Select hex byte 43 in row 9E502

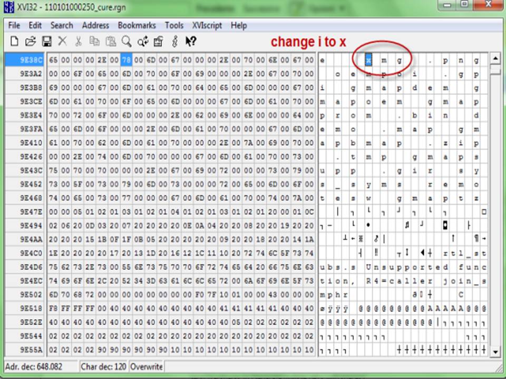[273, 295]
